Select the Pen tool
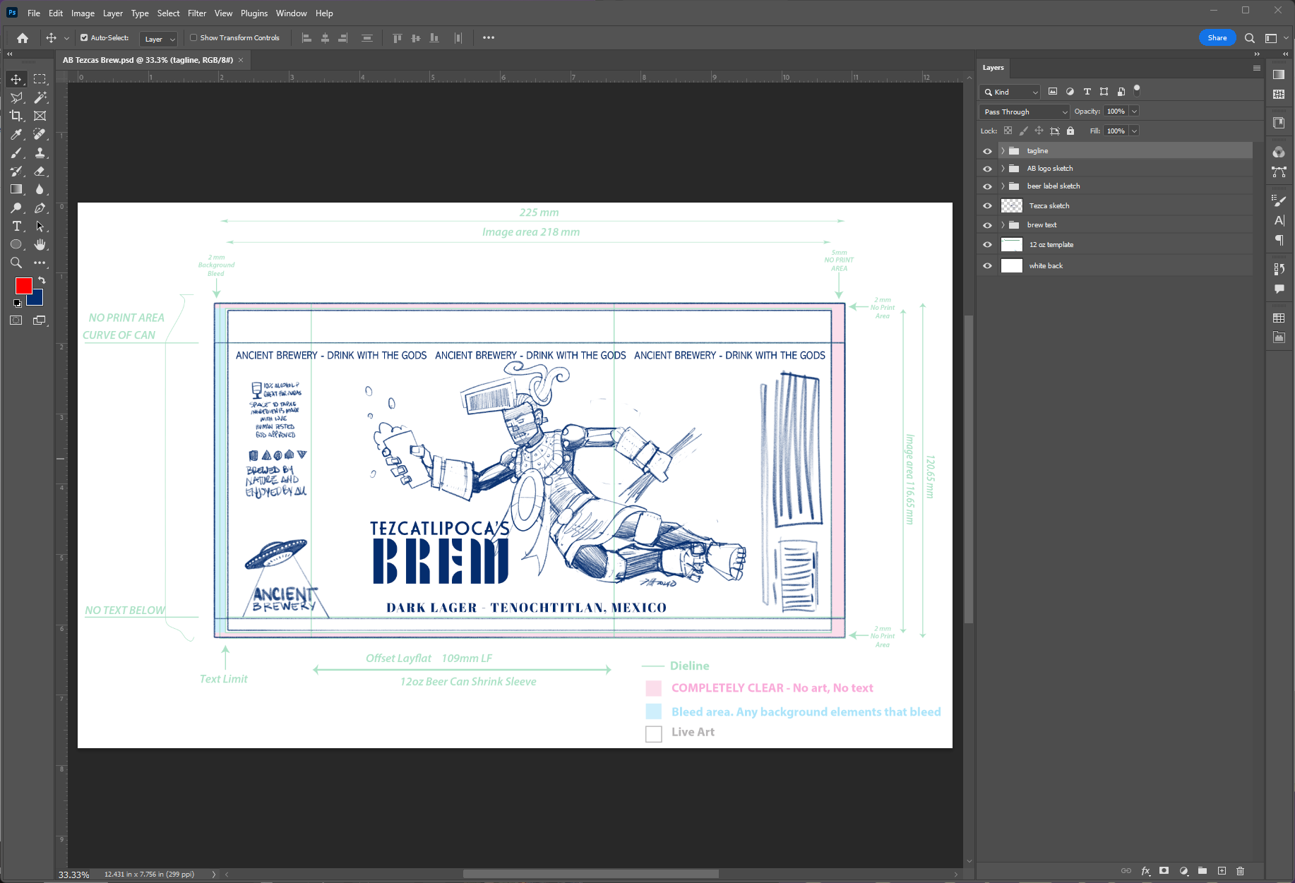Viewport: 1295px width, 883px height. tap(40, 208)
